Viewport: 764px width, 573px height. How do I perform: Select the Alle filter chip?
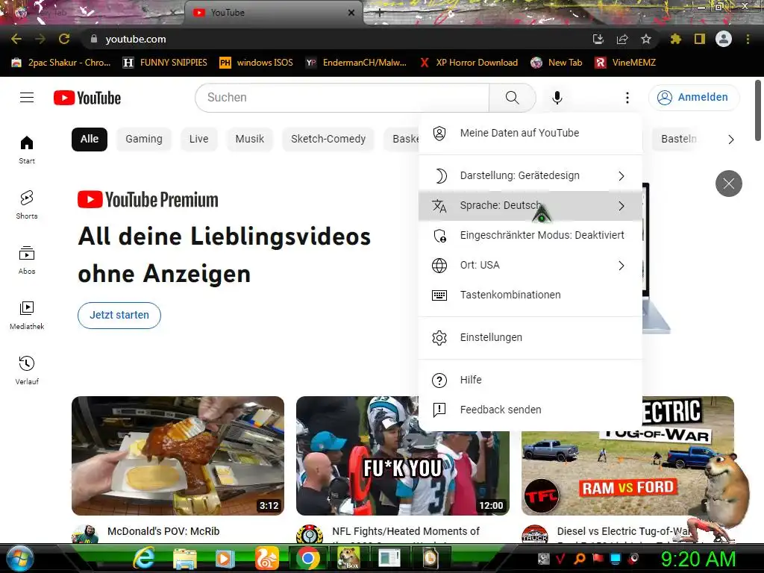pos(90,139)
